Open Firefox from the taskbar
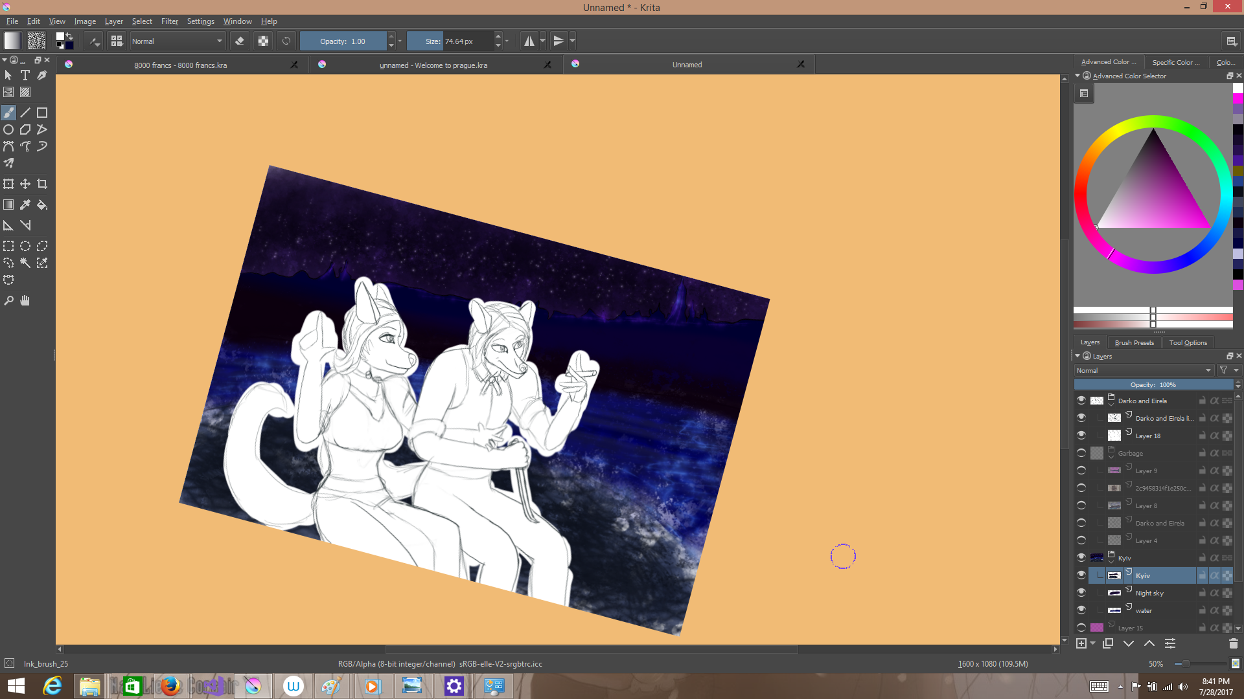 pos(170,686)
